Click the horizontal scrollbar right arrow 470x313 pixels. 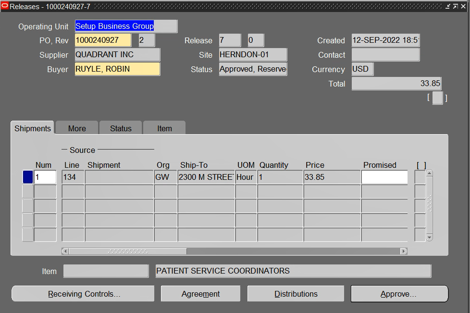403,251
